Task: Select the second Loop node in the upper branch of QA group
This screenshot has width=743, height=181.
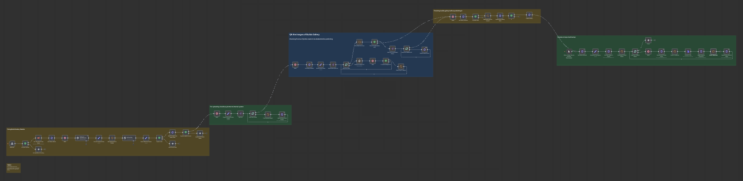Action: [406, 48]
